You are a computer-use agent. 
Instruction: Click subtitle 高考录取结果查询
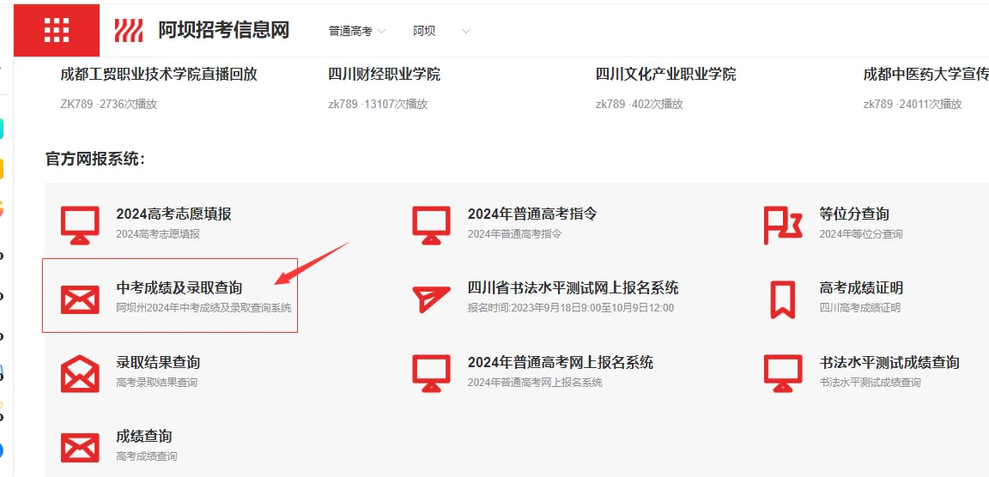point(156,383)
